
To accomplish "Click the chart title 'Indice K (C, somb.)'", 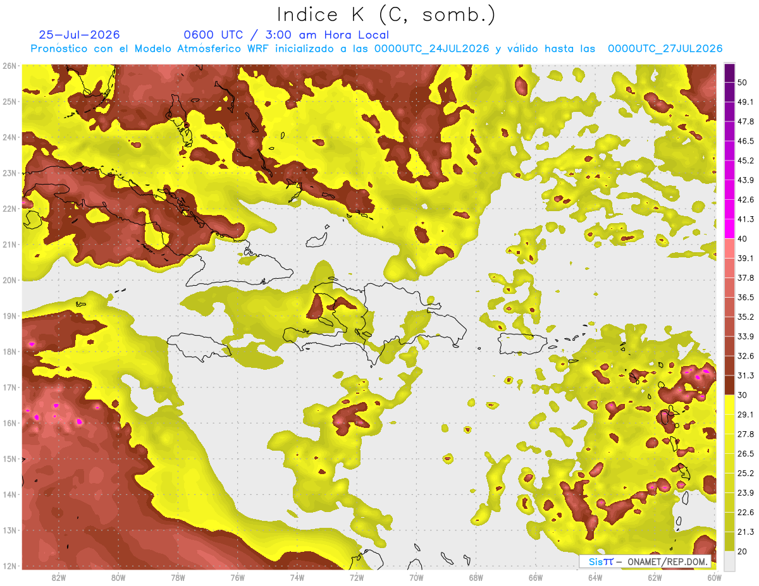I will [x=386, y=15].
